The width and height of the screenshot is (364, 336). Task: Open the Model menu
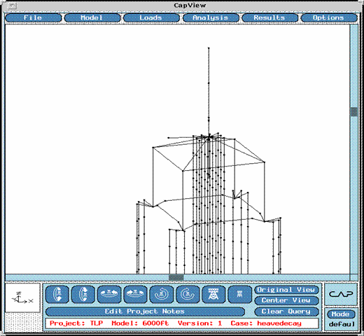click(x=92, y=18)
